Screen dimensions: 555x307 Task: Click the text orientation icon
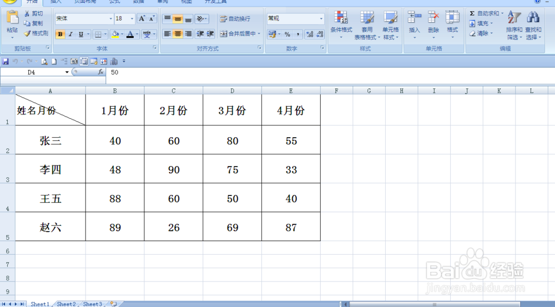200,18
